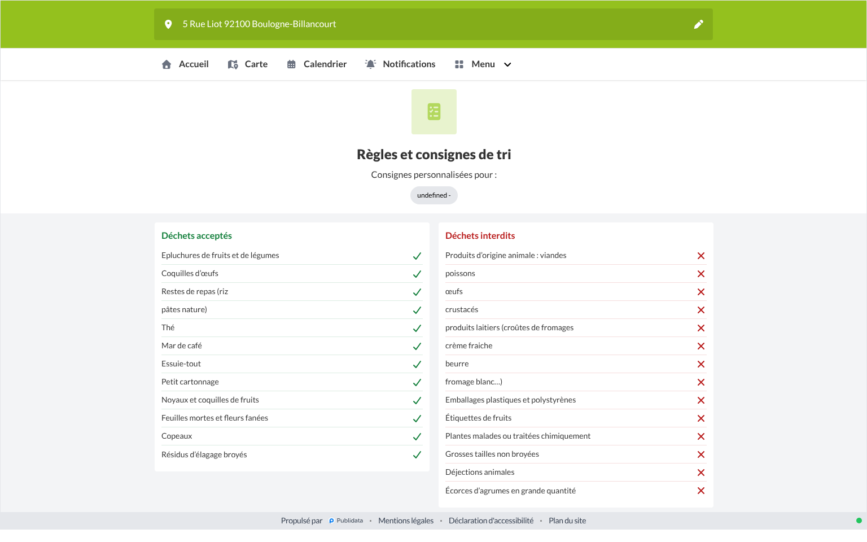The height and width of the screenshot is (542, 867).
Task: Click the Publidata link in footer
Action: pos(346,521)
